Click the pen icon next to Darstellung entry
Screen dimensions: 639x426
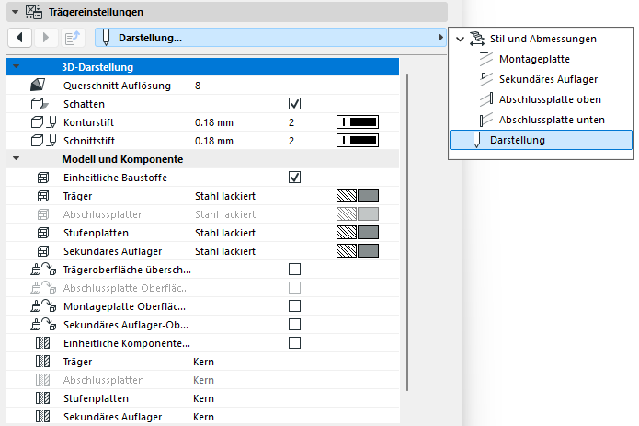(476, 140)
